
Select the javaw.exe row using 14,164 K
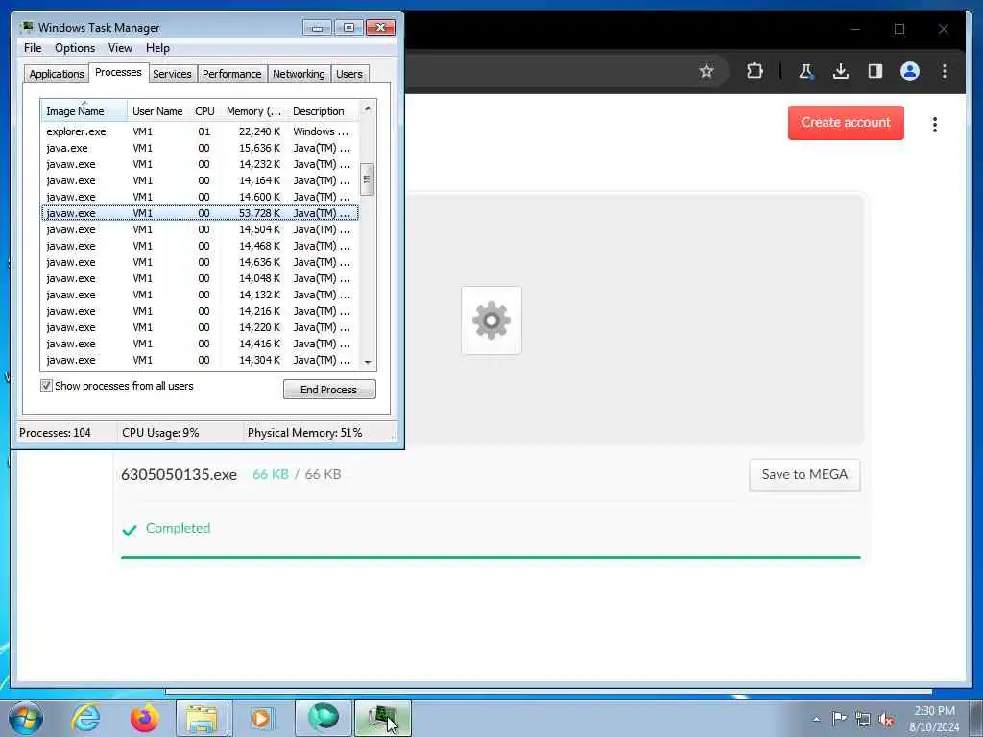[200, 180]
